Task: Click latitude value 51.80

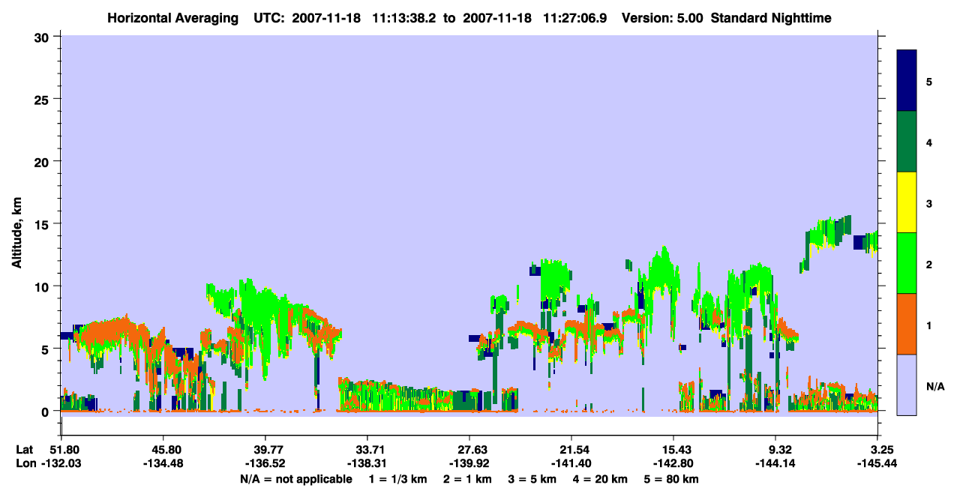Action: tap(64, 450)
